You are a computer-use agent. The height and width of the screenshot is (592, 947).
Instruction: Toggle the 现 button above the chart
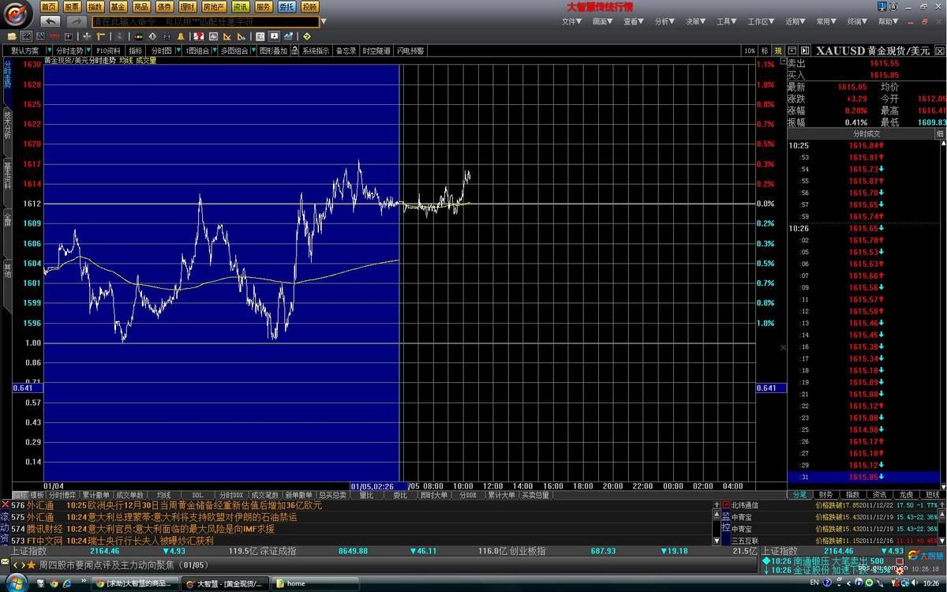tap(777, 51)
